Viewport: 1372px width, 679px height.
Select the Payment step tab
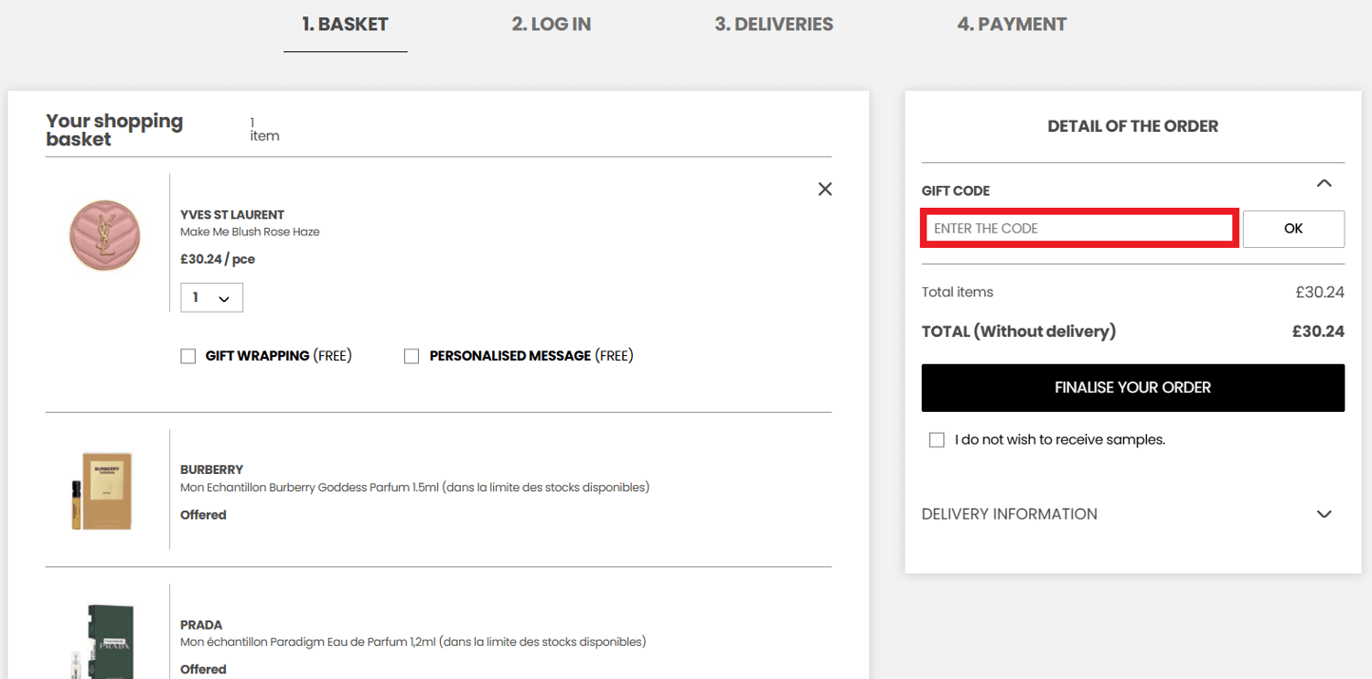point(1012,25)
